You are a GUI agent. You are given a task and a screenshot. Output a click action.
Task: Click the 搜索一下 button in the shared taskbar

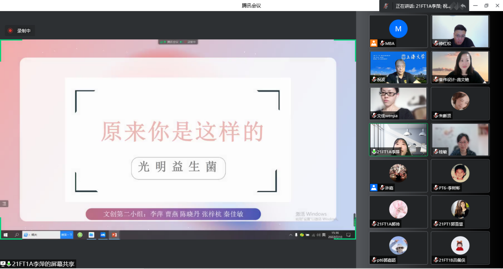pyautogui.click(x=67, y=235)
